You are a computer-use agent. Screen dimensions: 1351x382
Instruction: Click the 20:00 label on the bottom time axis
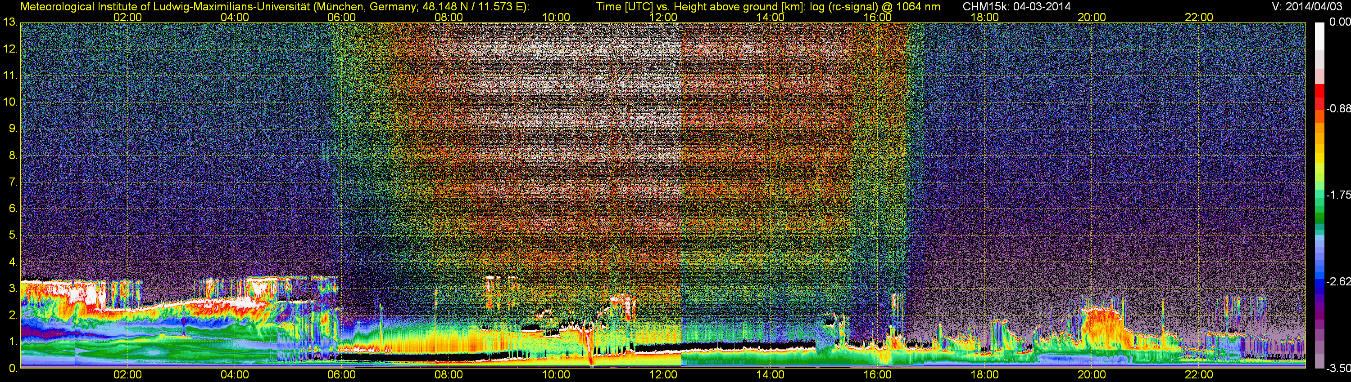coord(1092,375)
